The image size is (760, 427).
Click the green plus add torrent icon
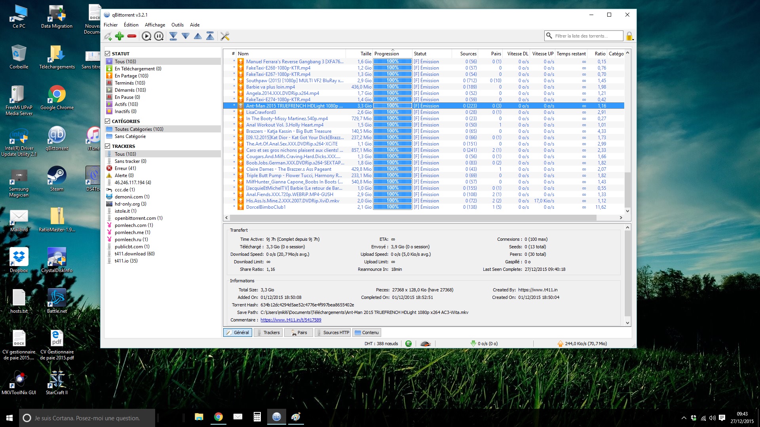[120, 36]
